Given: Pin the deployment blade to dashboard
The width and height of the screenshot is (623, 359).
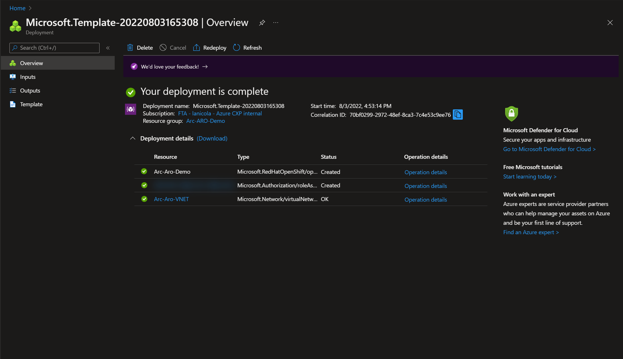Looking at the screenshot, I should point(262,23).
